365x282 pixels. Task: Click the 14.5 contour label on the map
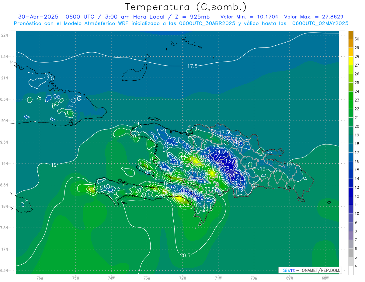click(220, 151)
